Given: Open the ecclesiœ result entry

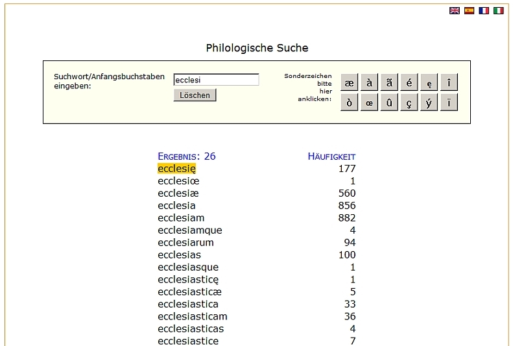Looking at the screenshot, I should point(178,181).
